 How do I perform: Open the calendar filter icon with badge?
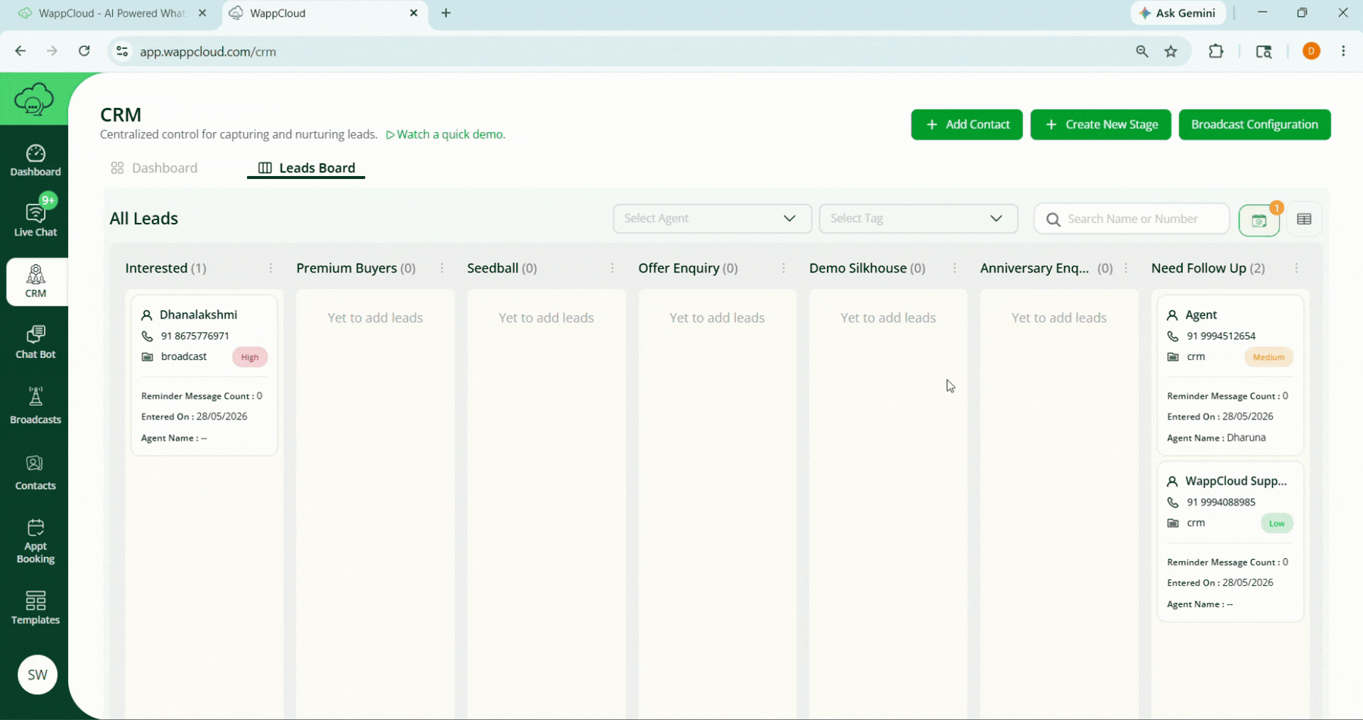click(x=1259, y=220)
